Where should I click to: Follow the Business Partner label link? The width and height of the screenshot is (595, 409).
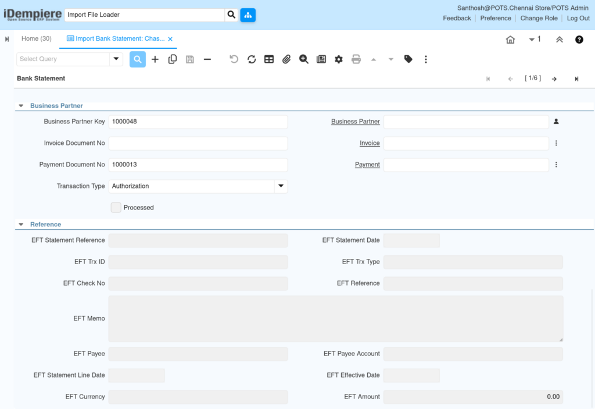click(355, 122)
